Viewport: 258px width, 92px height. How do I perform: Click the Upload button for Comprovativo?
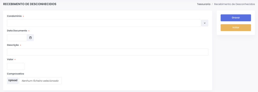tap(13, 81)
